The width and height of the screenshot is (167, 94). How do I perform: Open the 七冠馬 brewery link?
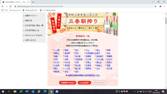(x=57, y=65)
